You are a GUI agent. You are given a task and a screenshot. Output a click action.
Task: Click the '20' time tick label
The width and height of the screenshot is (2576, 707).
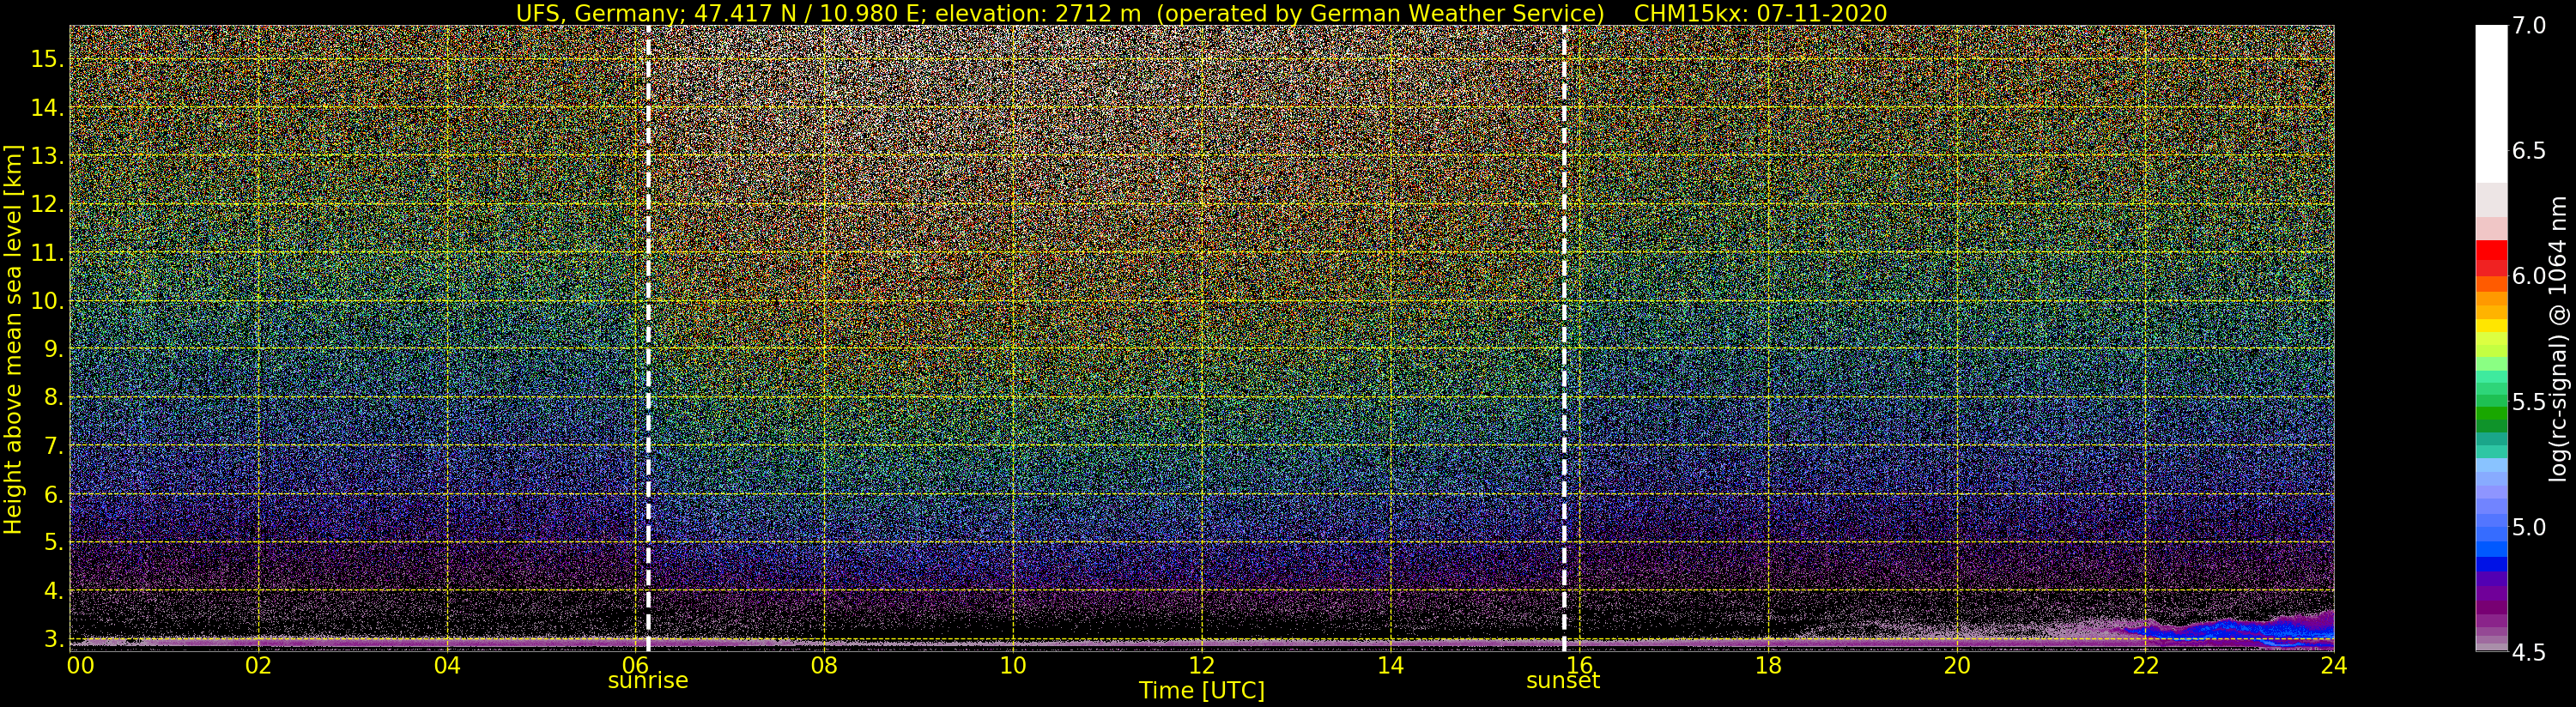click(x=1957, y=665)
